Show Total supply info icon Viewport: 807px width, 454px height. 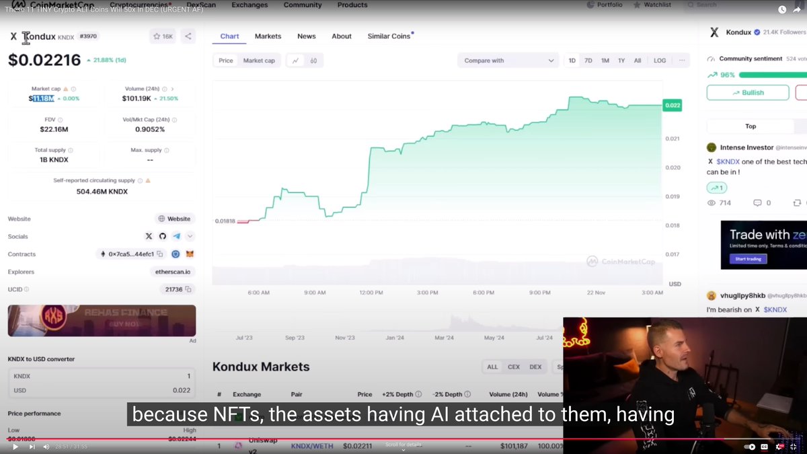pos(71,150)
